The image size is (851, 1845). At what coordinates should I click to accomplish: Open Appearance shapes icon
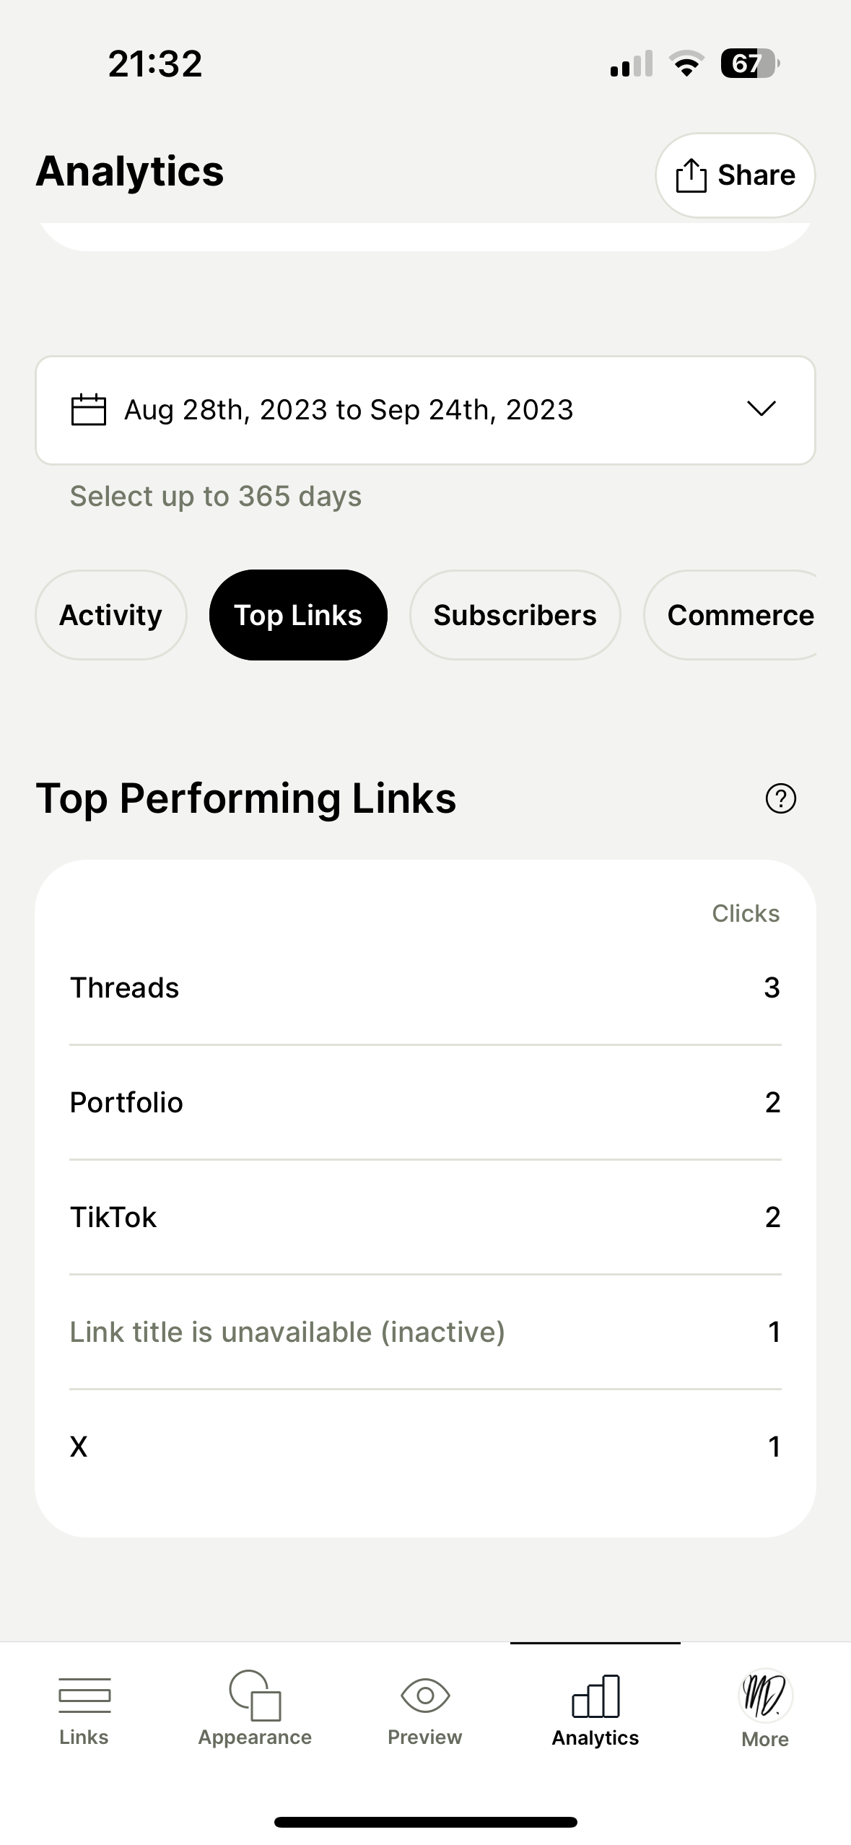point(255,1695)
